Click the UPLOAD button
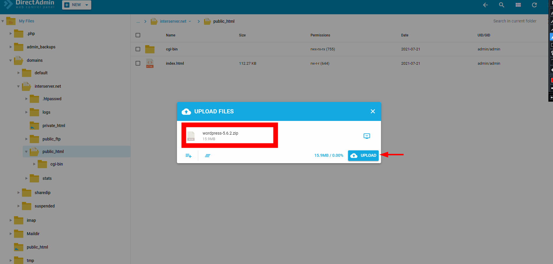 [x=363, y=156]
